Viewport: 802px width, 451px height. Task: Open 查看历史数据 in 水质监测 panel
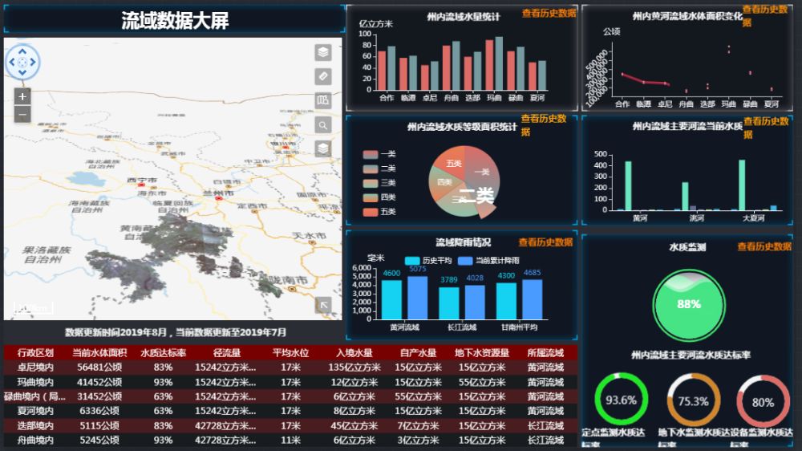point(764,247)
